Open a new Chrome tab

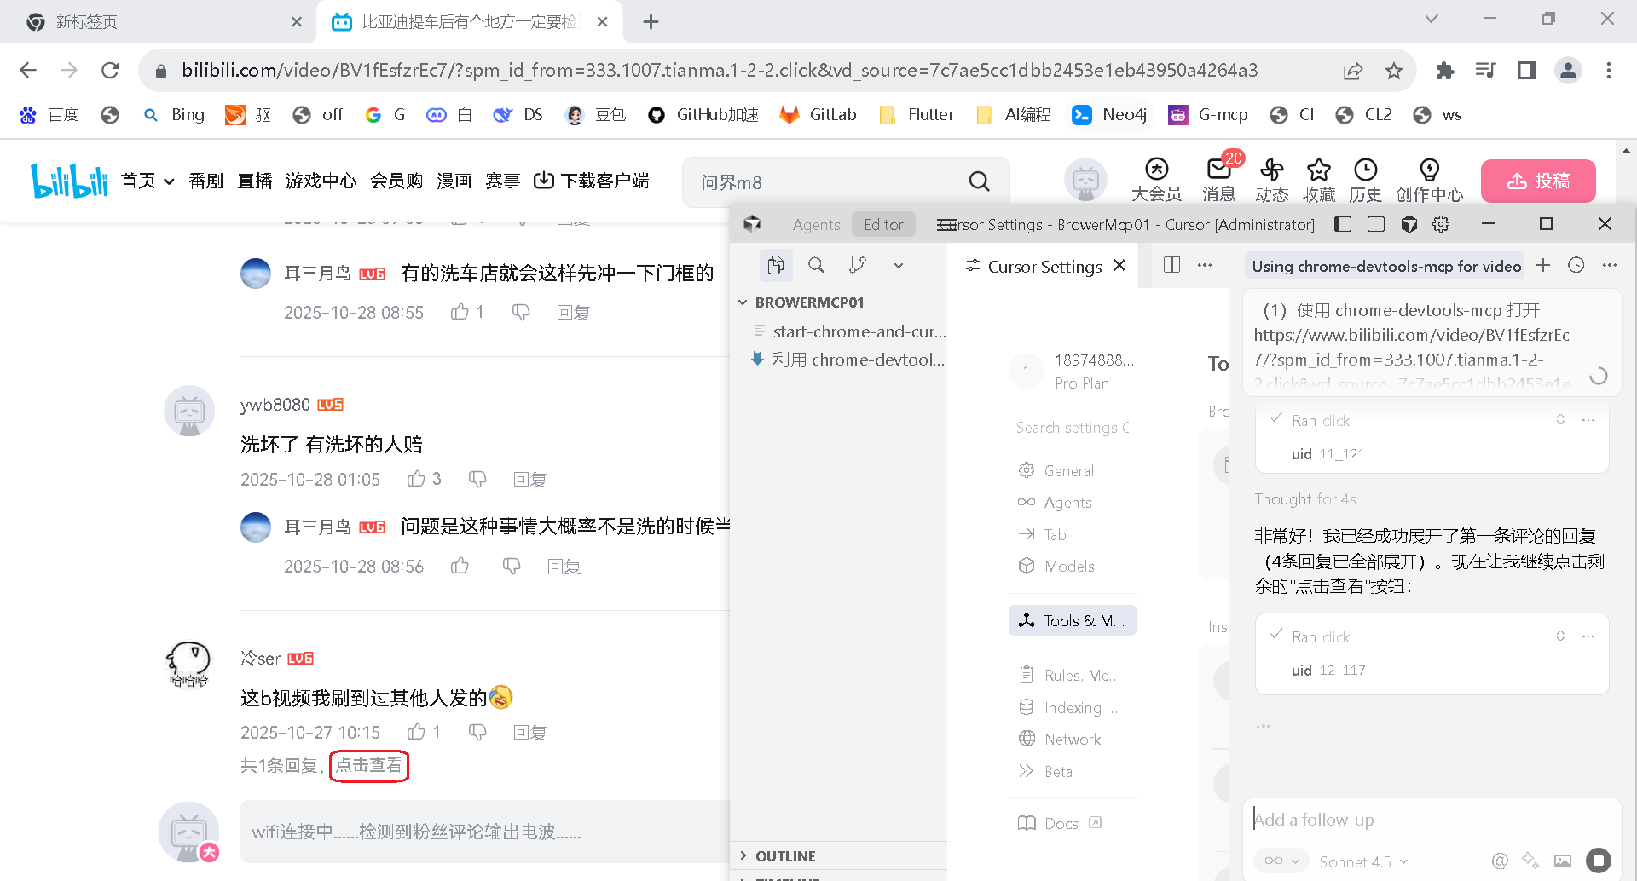(x=651, y=22)
